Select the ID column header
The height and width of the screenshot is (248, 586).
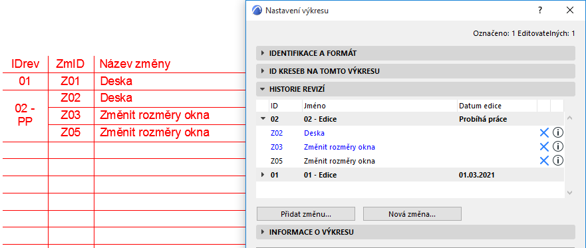tap(285, 106)
